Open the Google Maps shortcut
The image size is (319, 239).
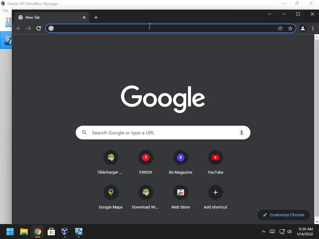tap(111, 197)
